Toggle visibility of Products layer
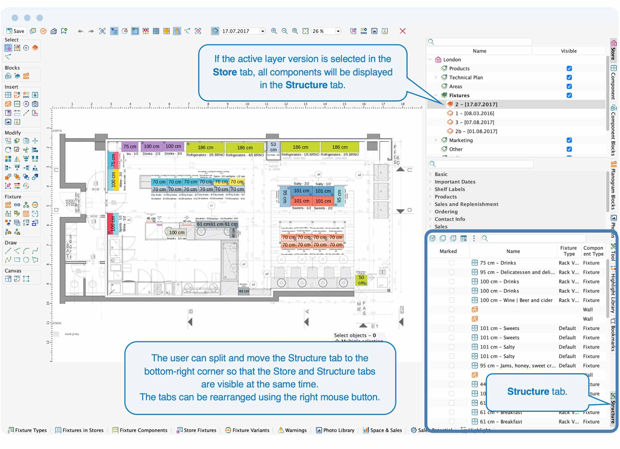Viewport: 620px width, 449px height. tap(569, 69)
